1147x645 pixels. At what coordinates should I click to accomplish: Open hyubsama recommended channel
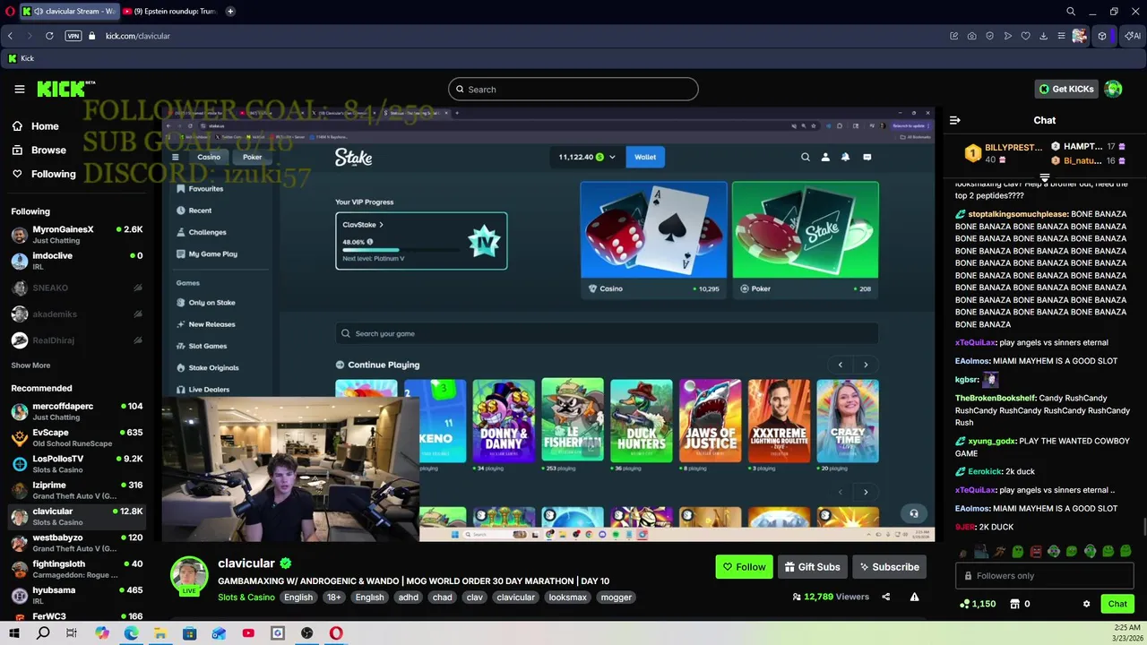click(x=76, y=596)
